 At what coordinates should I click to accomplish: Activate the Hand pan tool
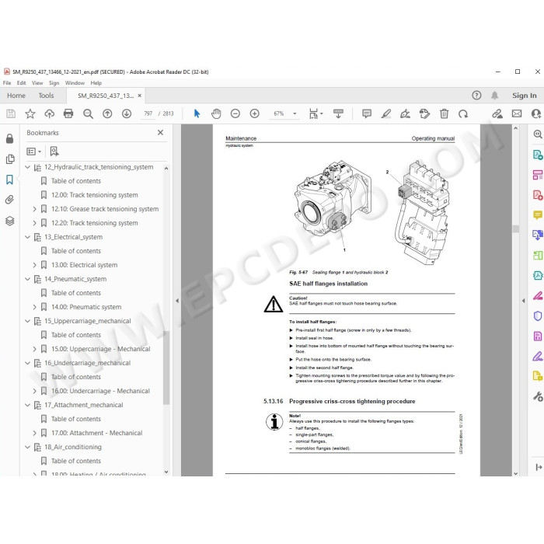216,113
